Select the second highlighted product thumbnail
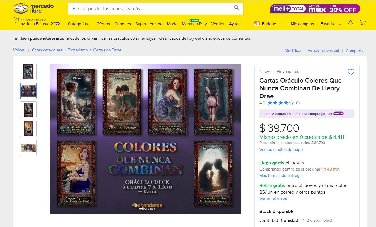The width and height of the screenshot is (376, 227). (x=28, y=91)
